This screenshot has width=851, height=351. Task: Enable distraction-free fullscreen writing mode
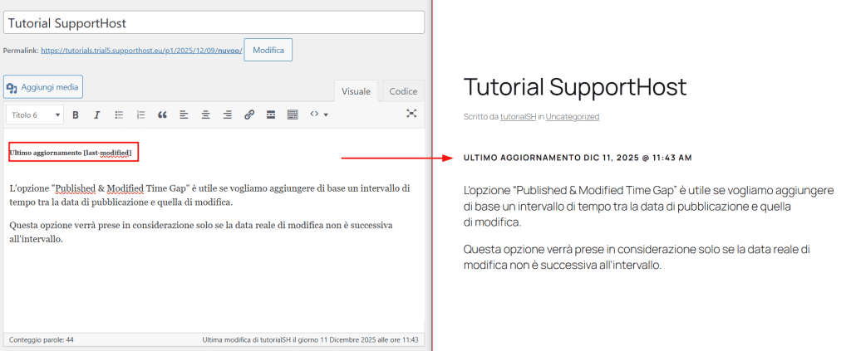pyautogui.click(x=411, y=113)
